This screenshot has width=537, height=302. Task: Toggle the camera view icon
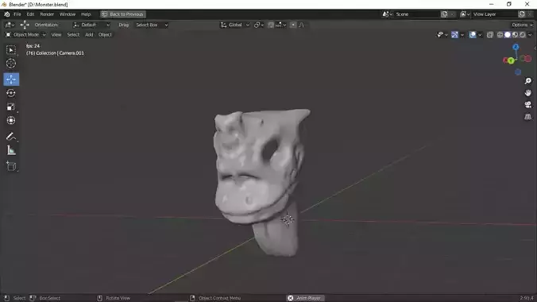click(x=527, y=105)
